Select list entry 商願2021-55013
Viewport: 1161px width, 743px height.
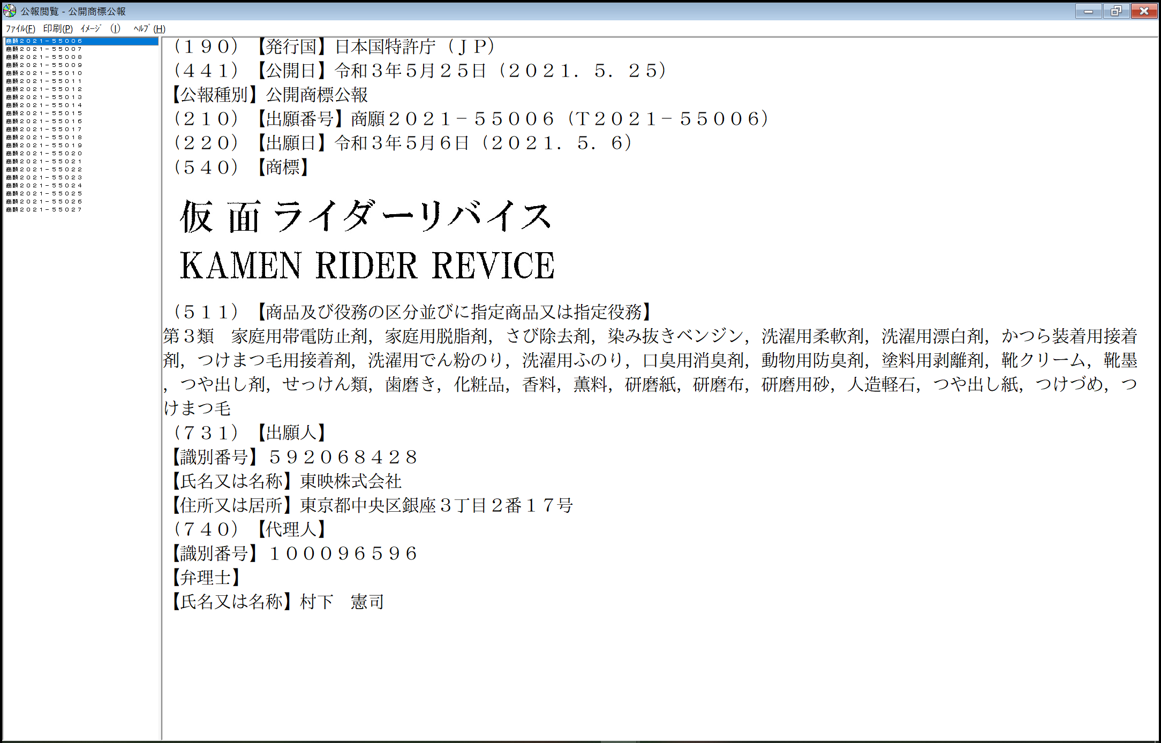coord(44,97)
